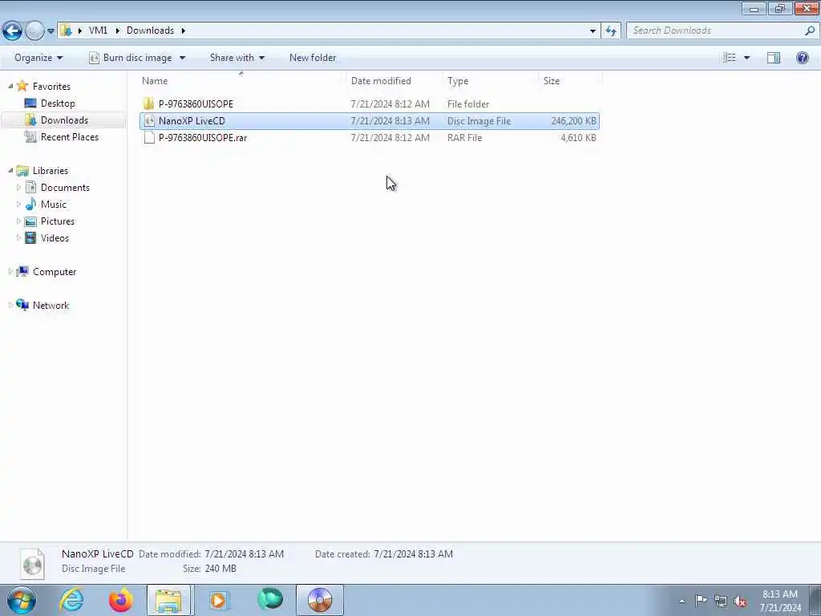Click the P-9763860UISOPE.rar file name
Screen dimensions: 821x616
[x=203, y=138]
